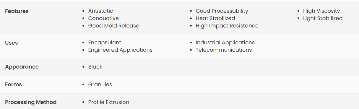Click the High Viscosity feature
This screenshot has height=109, width=359.
point(321,11)
